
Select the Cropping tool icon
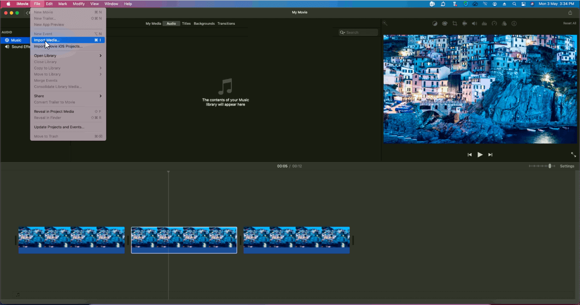[x=455, y=23]
